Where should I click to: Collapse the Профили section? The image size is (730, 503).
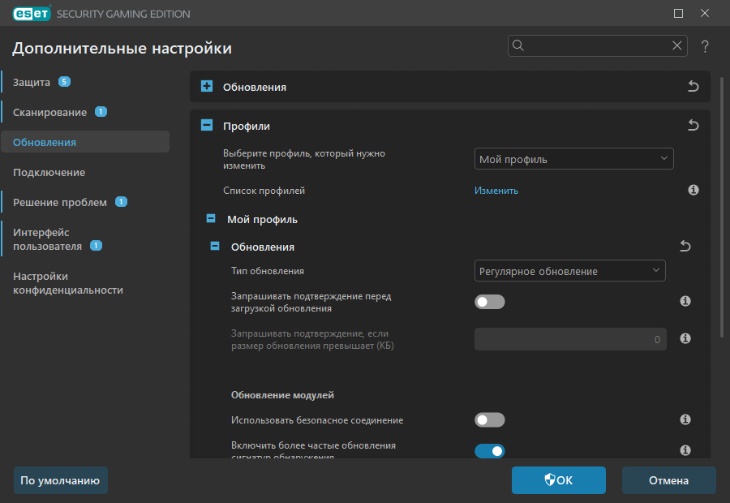click(207, 125)
